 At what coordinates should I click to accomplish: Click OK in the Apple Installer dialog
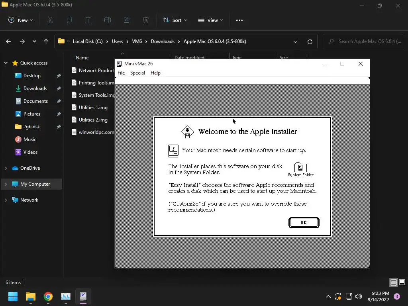304,222
